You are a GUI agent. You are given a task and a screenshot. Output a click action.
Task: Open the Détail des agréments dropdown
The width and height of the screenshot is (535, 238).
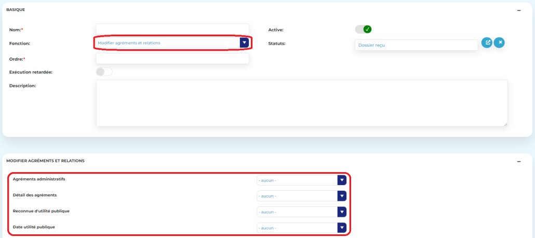[x=341, y=196]
